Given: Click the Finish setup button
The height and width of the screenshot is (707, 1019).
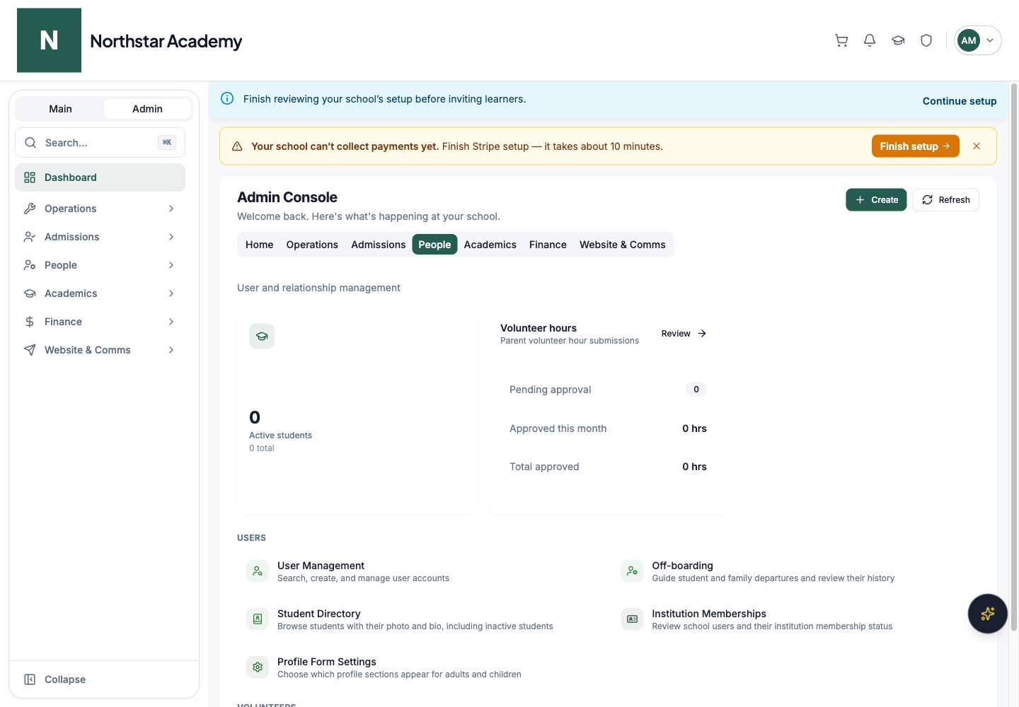Looking at the screenshot, I should click(x=915, y=146).
